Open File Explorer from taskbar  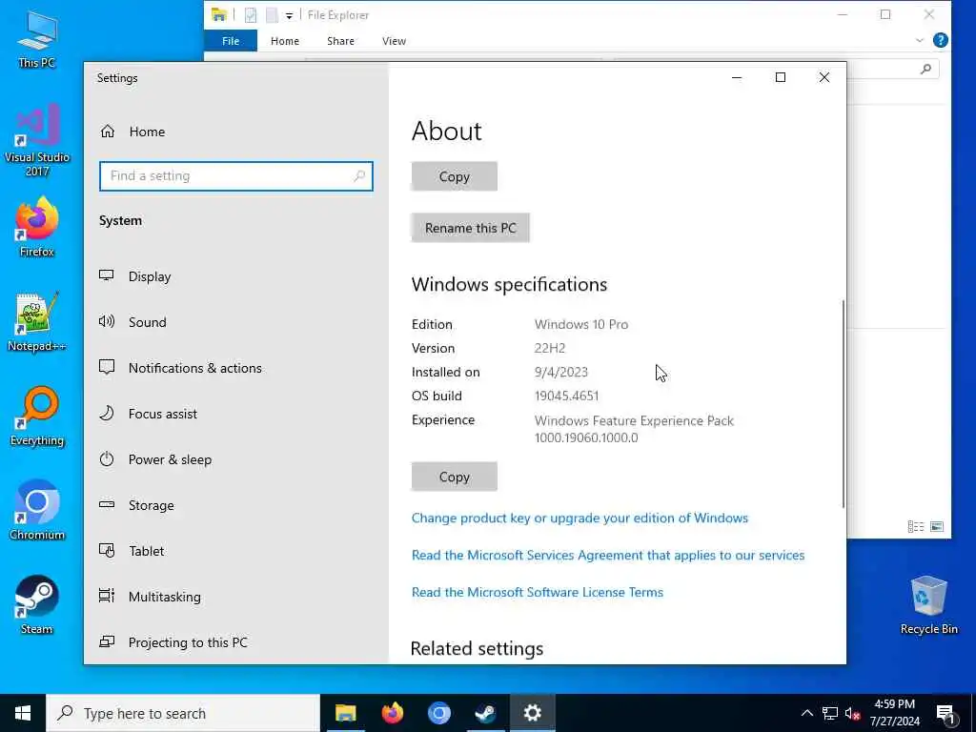(345, 713)
